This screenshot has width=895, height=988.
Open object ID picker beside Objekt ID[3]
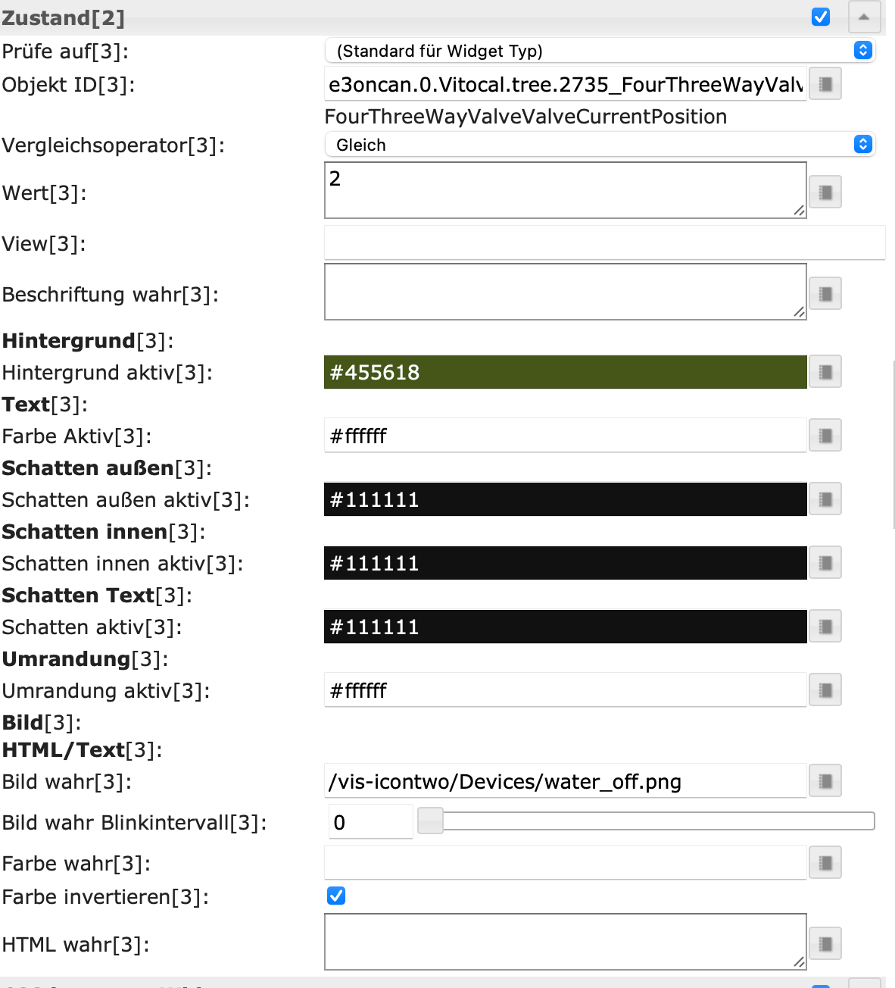pyautogui.click(x=825, y=84)
